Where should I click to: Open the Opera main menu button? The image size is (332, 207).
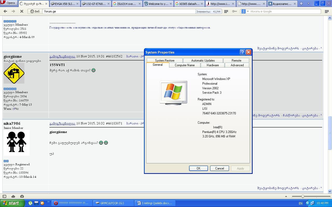[x=9, y=3]
